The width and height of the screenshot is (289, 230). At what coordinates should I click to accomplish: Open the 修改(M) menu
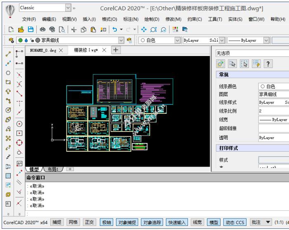[x=173, y=19]
